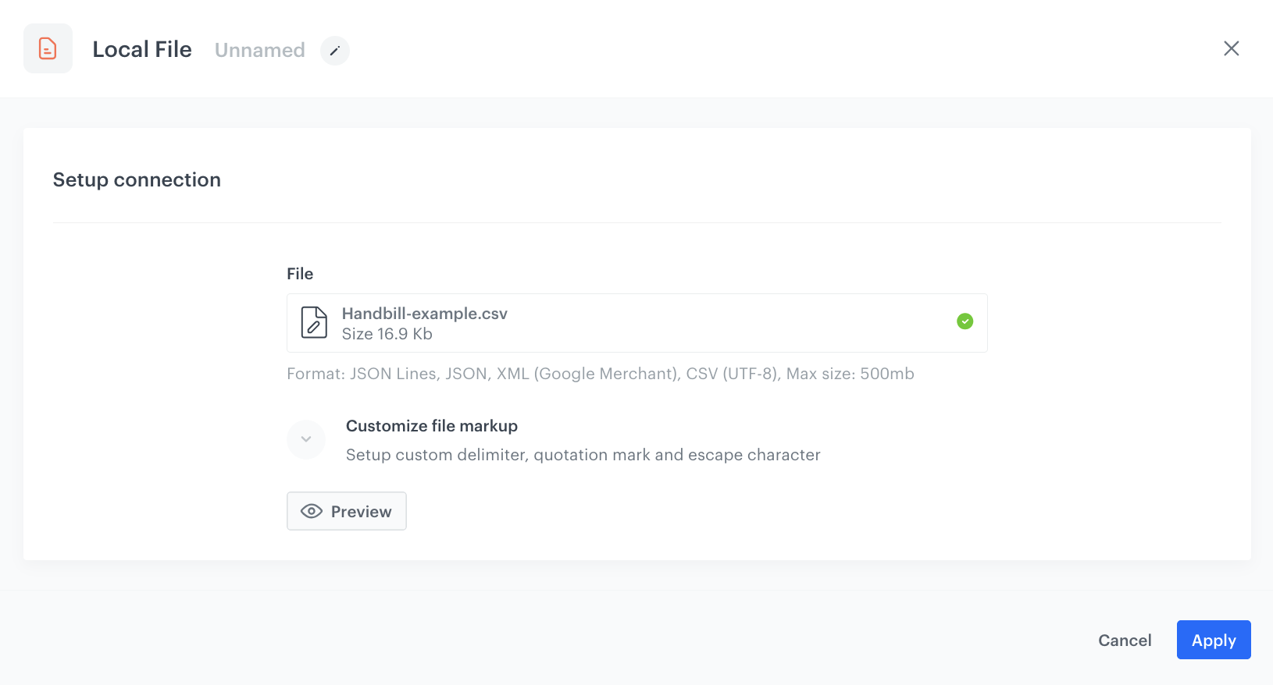Click the green checkmark on the uploaded file
Image resolution: width=1273 pixels, height=685 pixels.
point(965,321)
